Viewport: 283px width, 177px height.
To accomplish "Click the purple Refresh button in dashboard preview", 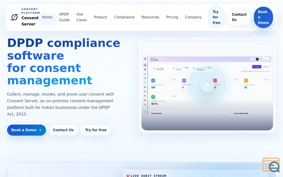I will click(256, 67).
